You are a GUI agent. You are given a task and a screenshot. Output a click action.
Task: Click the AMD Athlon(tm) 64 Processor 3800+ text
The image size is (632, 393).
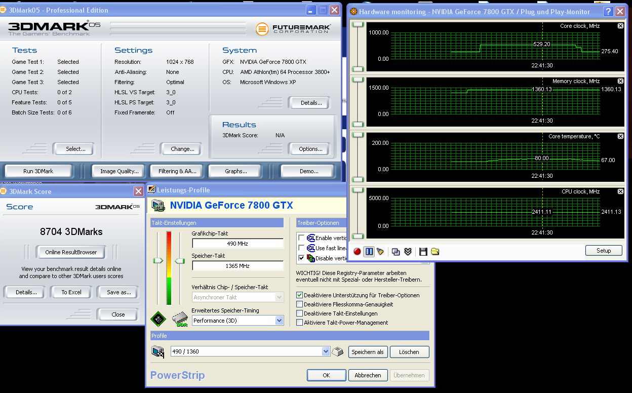(285, 72)
